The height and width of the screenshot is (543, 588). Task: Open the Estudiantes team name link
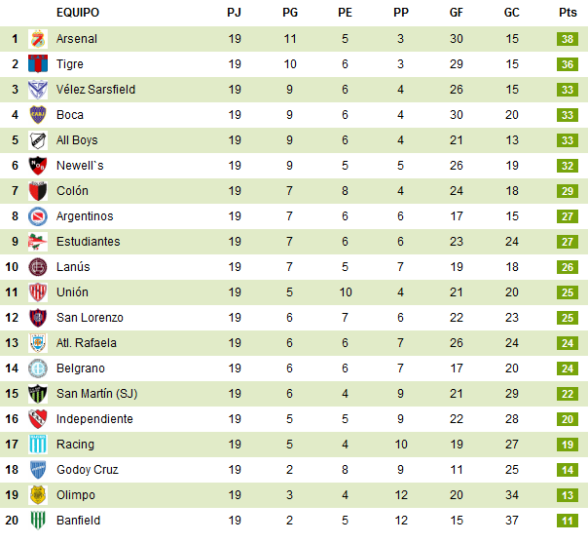point(88,242)
